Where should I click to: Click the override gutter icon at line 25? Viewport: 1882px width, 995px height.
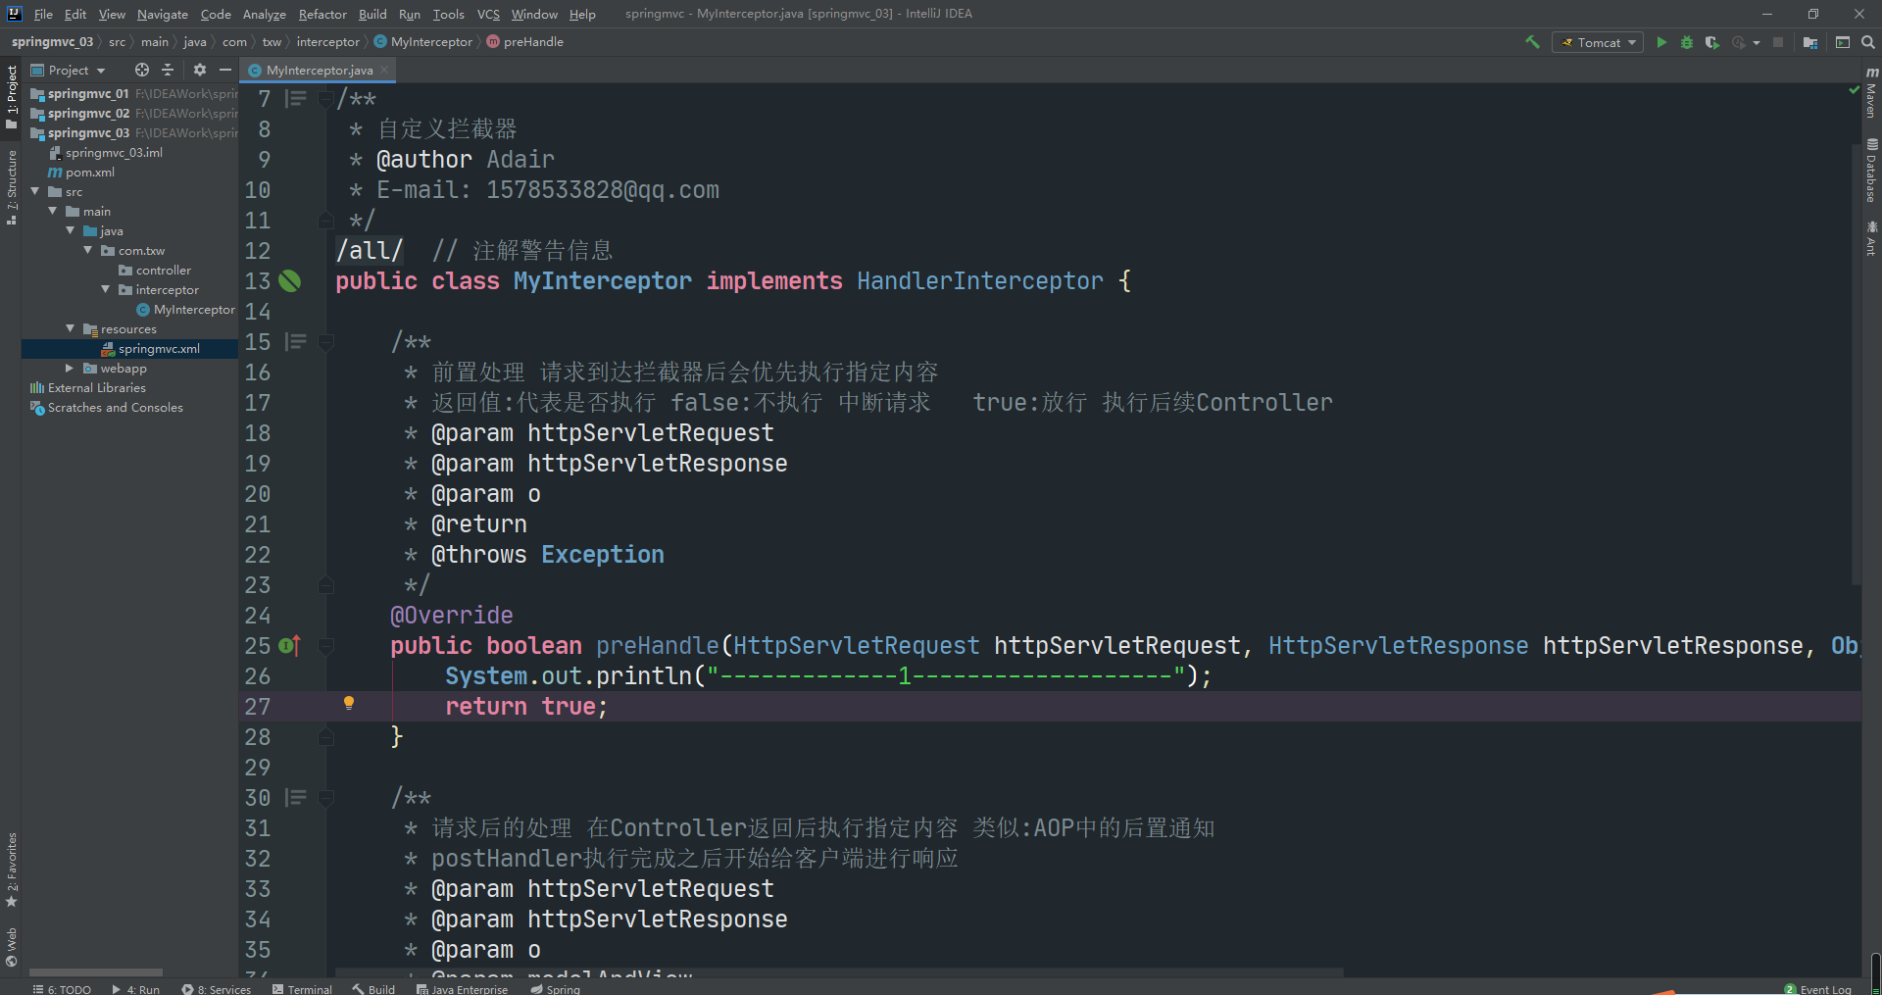pos(289,645)
